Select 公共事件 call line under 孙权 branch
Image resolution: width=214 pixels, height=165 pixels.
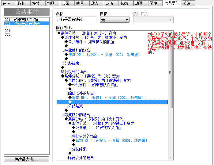[x=112, y=128]
